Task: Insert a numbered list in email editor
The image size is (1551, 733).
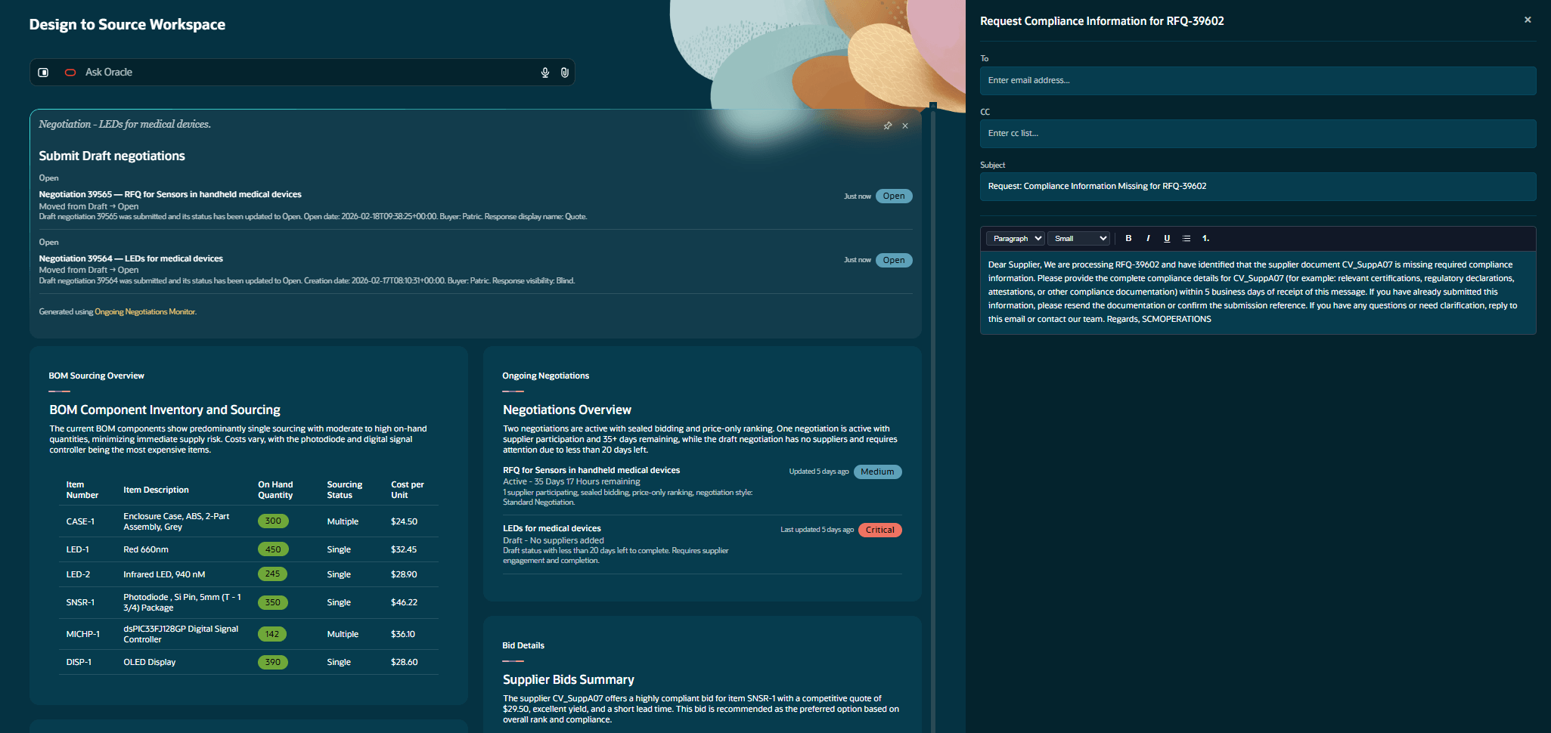Action: coord(1205,238)
